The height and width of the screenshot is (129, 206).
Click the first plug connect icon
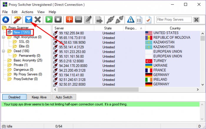click(x=110, y=20)
